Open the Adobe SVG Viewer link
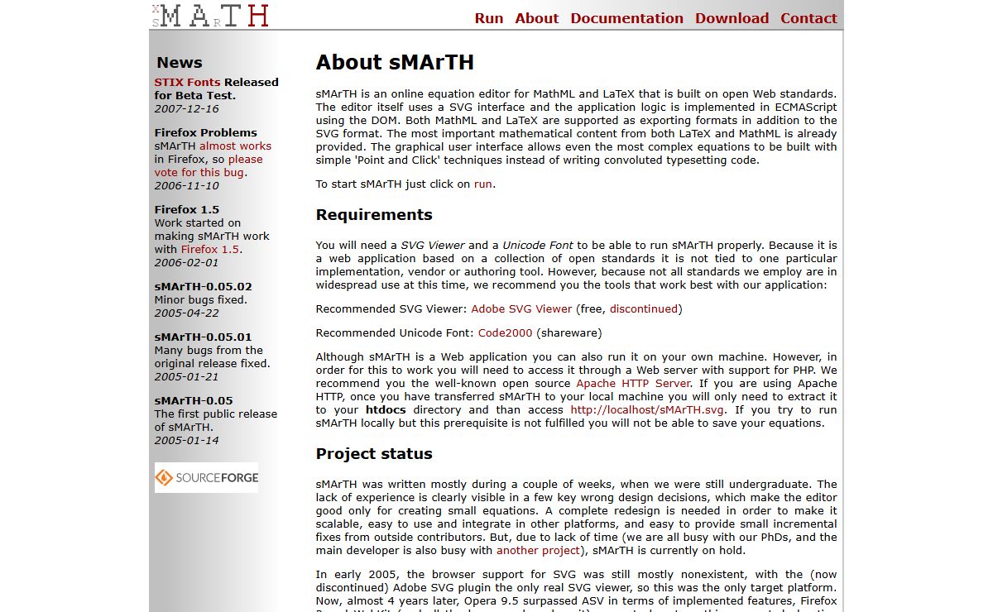The image size is (993, 612). 521,308
